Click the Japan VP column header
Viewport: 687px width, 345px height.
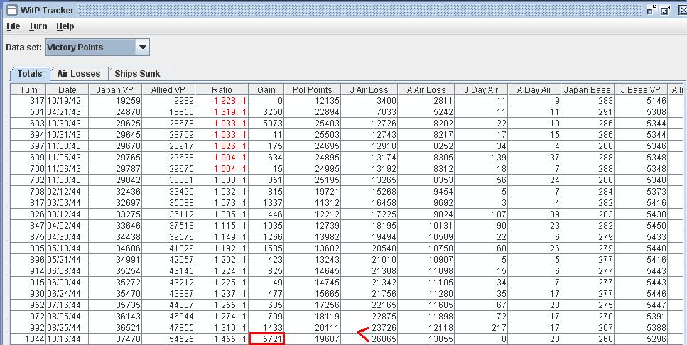[x=114, y=89]
